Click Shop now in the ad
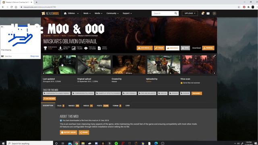The width and height of the screenshot is (258, 145). click(35, 56)
